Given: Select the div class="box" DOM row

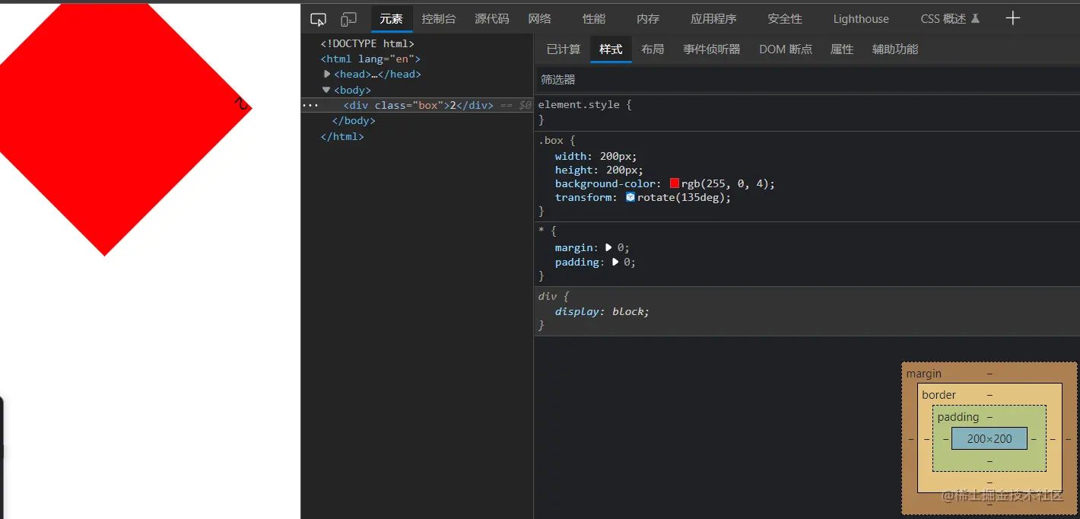Looking at the screenshot, I should click(x=418, y=105).
